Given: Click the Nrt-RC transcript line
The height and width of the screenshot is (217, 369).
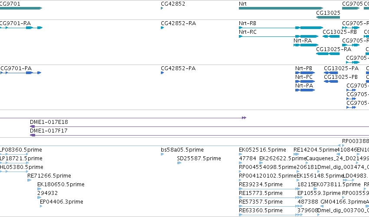Looking at the screenshot, I should 279,36.
